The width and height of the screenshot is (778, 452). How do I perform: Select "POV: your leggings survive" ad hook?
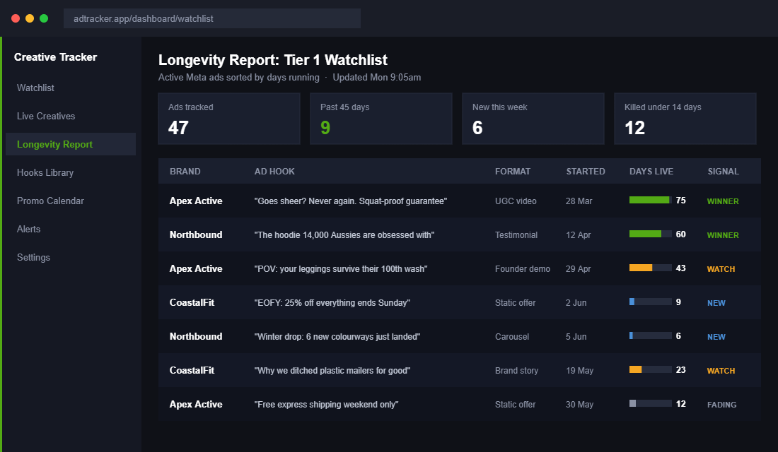pyautogui.click(x=341, y=268)
